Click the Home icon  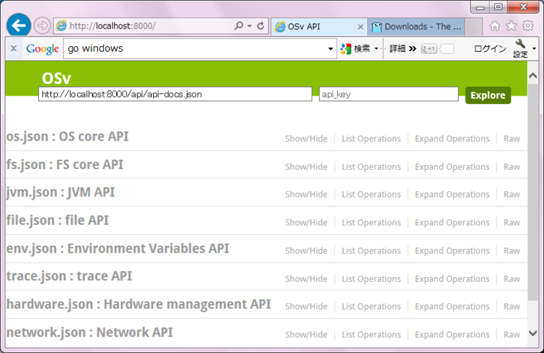(x=495, y=26)
